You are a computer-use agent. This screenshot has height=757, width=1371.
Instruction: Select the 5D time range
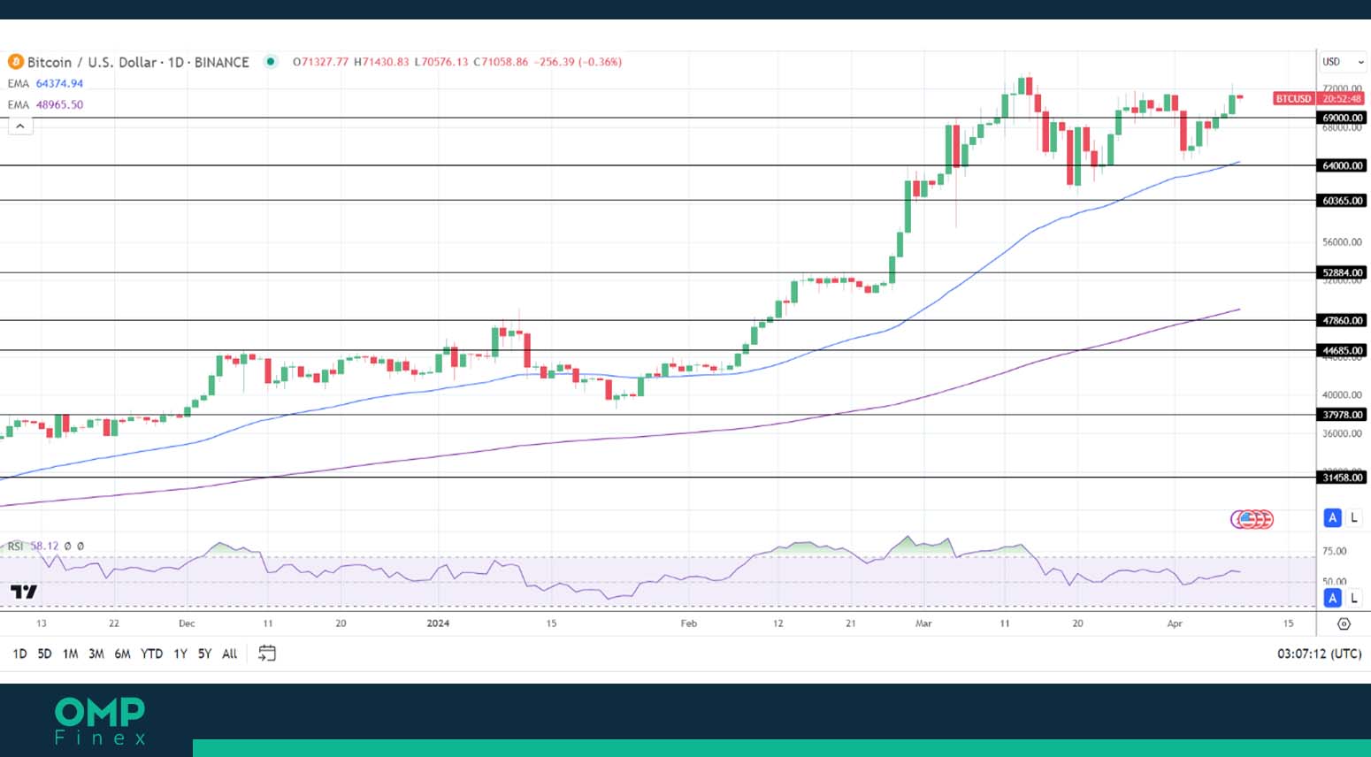pyautogui.click(x=44, y=654)
